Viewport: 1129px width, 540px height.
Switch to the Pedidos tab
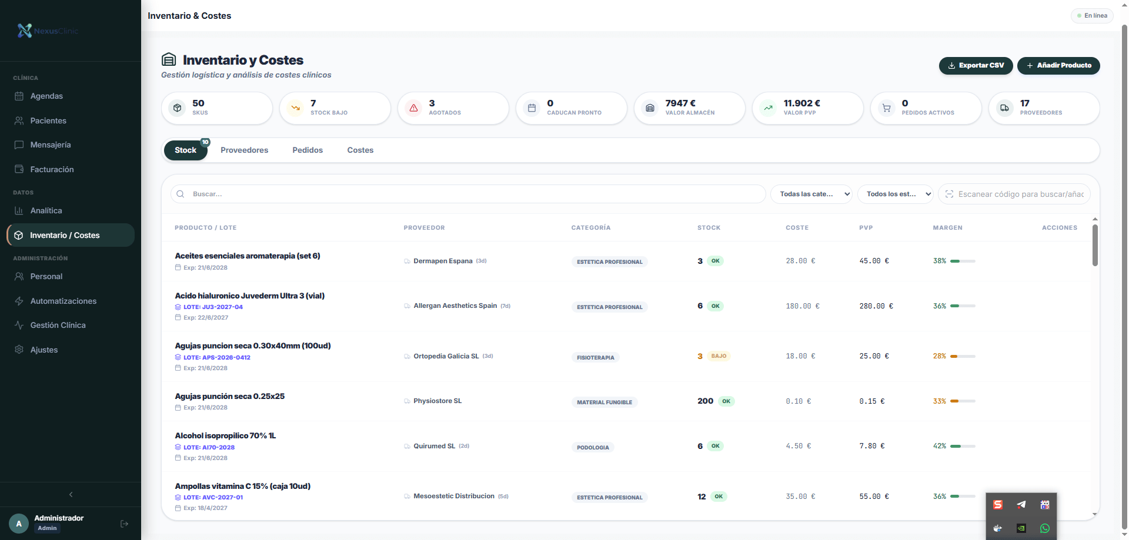pos(308,150)
